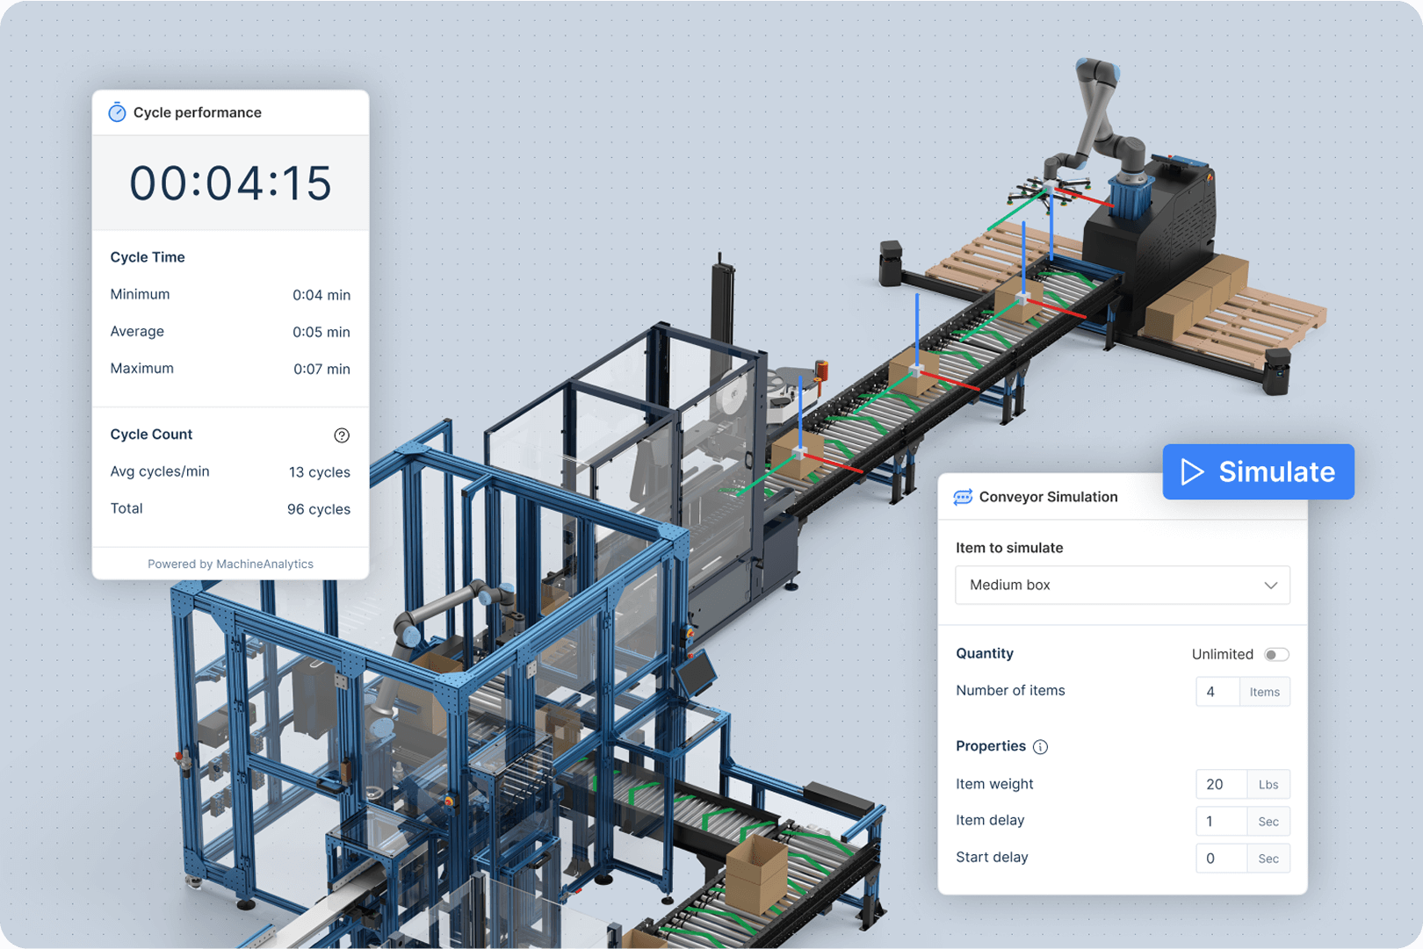Open the Powered by MachineAnalytics link
This screenshot has width=1423, height=949.
(x=230, y=564)
